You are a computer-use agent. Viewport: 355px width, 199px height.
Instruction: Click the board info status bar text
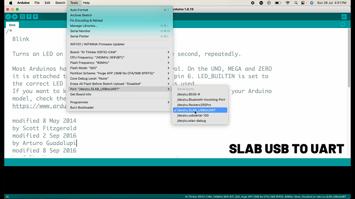tap(265, 197)
